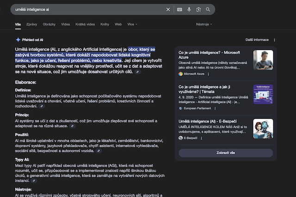Click the date text 4. 9. 2020
The image size is (296, 197).
click(186, 97)
